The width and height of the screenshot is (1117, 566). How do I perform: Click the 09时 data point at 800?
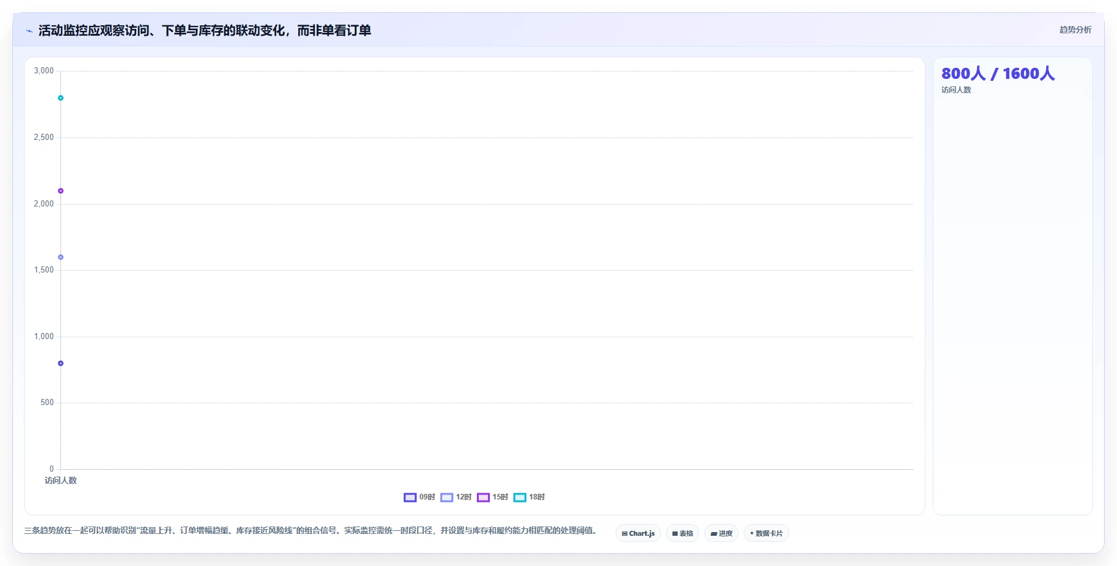60,363
